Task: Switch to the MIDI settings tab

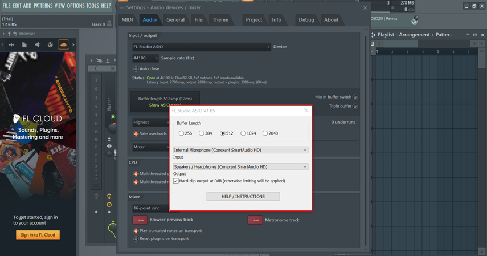Action: tap(128, 19)
